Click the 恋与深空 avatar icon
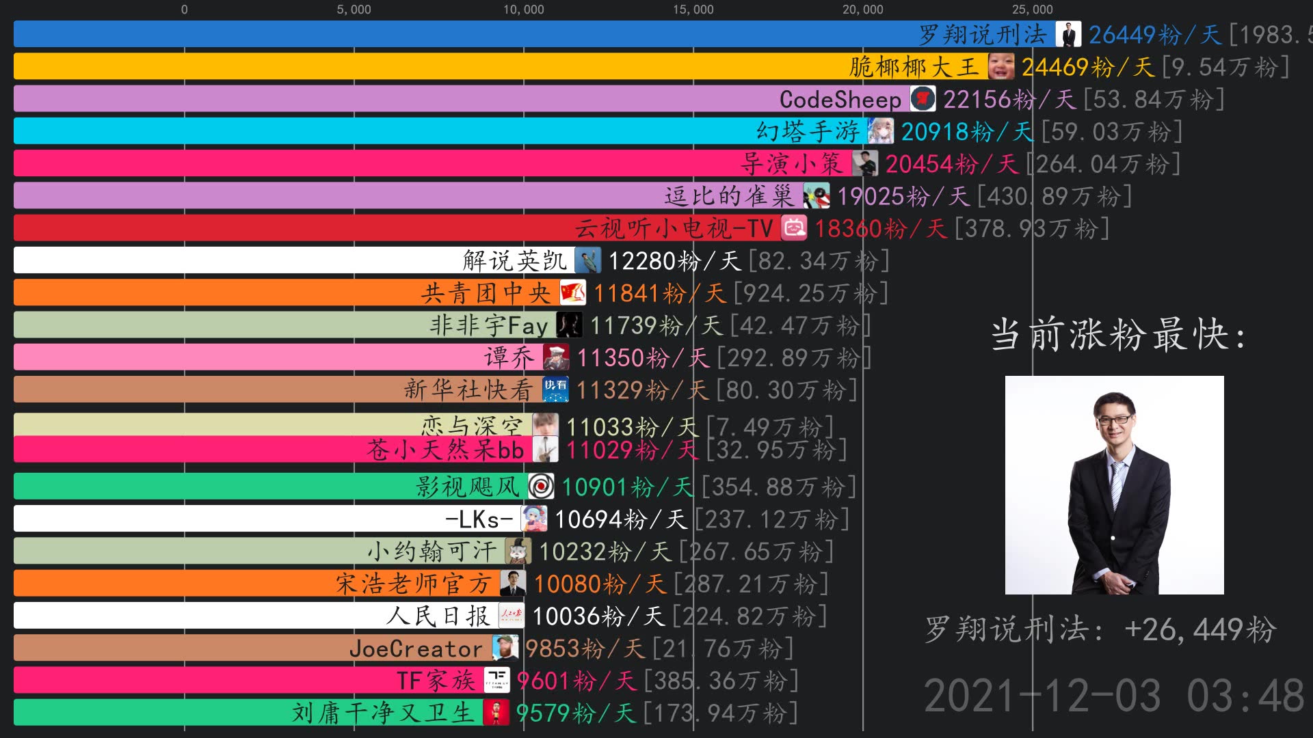This screenshot has height=738, width=1313. click(x=545, y=424)
